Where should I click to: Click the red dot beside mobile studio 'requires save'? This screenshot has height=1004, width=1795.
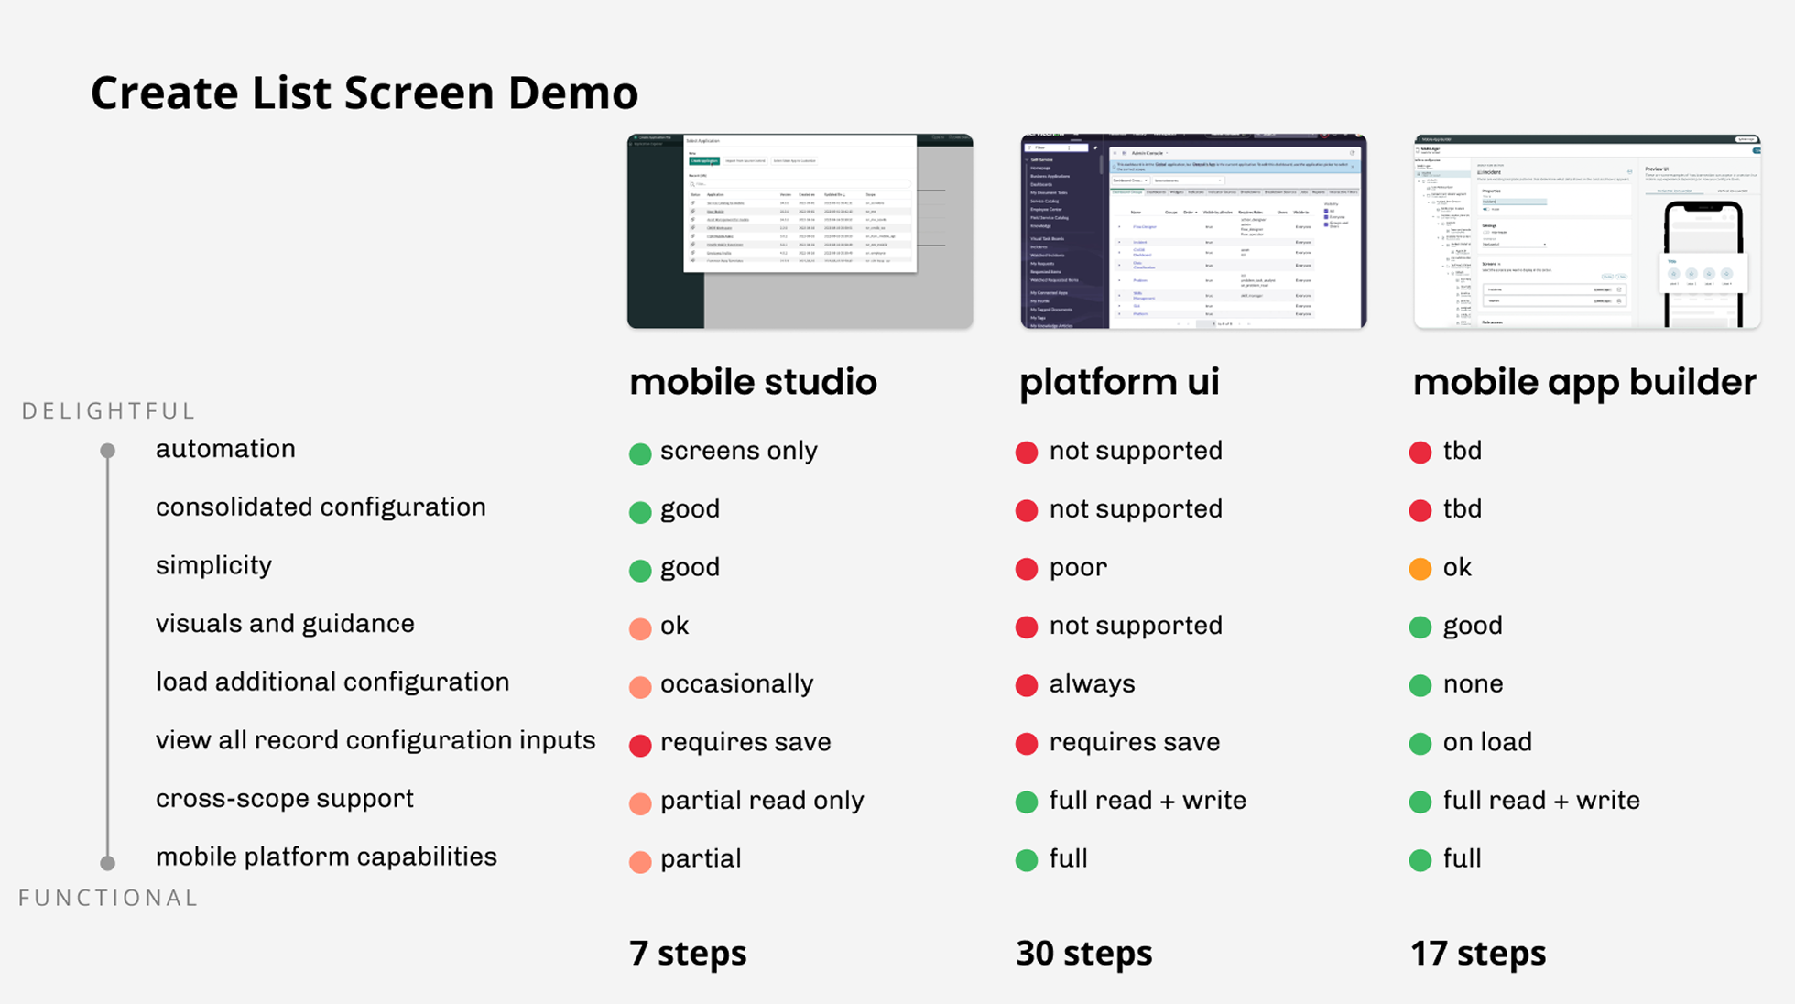tap(640, 745)
